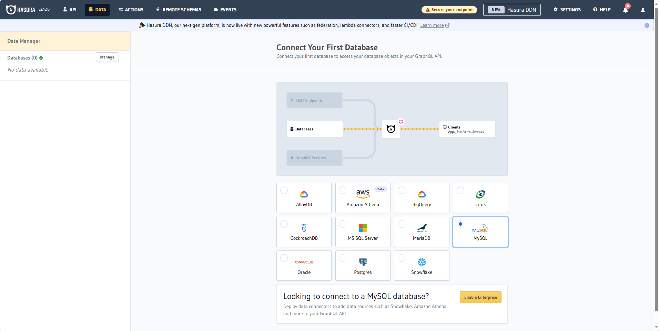Click the green status check beside Databases (0)
The image size is (659, 331).
(x=41, y=58)
